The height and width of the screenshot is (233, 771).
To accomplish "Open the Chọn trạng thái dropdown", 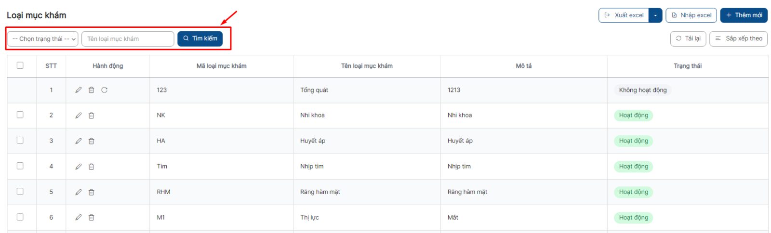I will 43,39.
